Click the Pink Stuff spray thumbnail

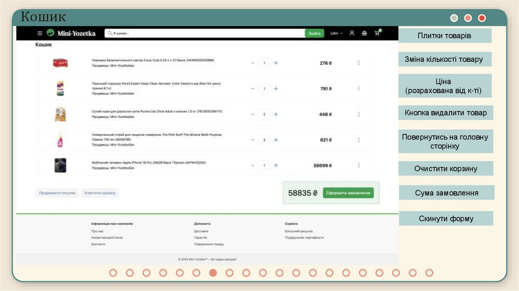(x=60, y=140)
